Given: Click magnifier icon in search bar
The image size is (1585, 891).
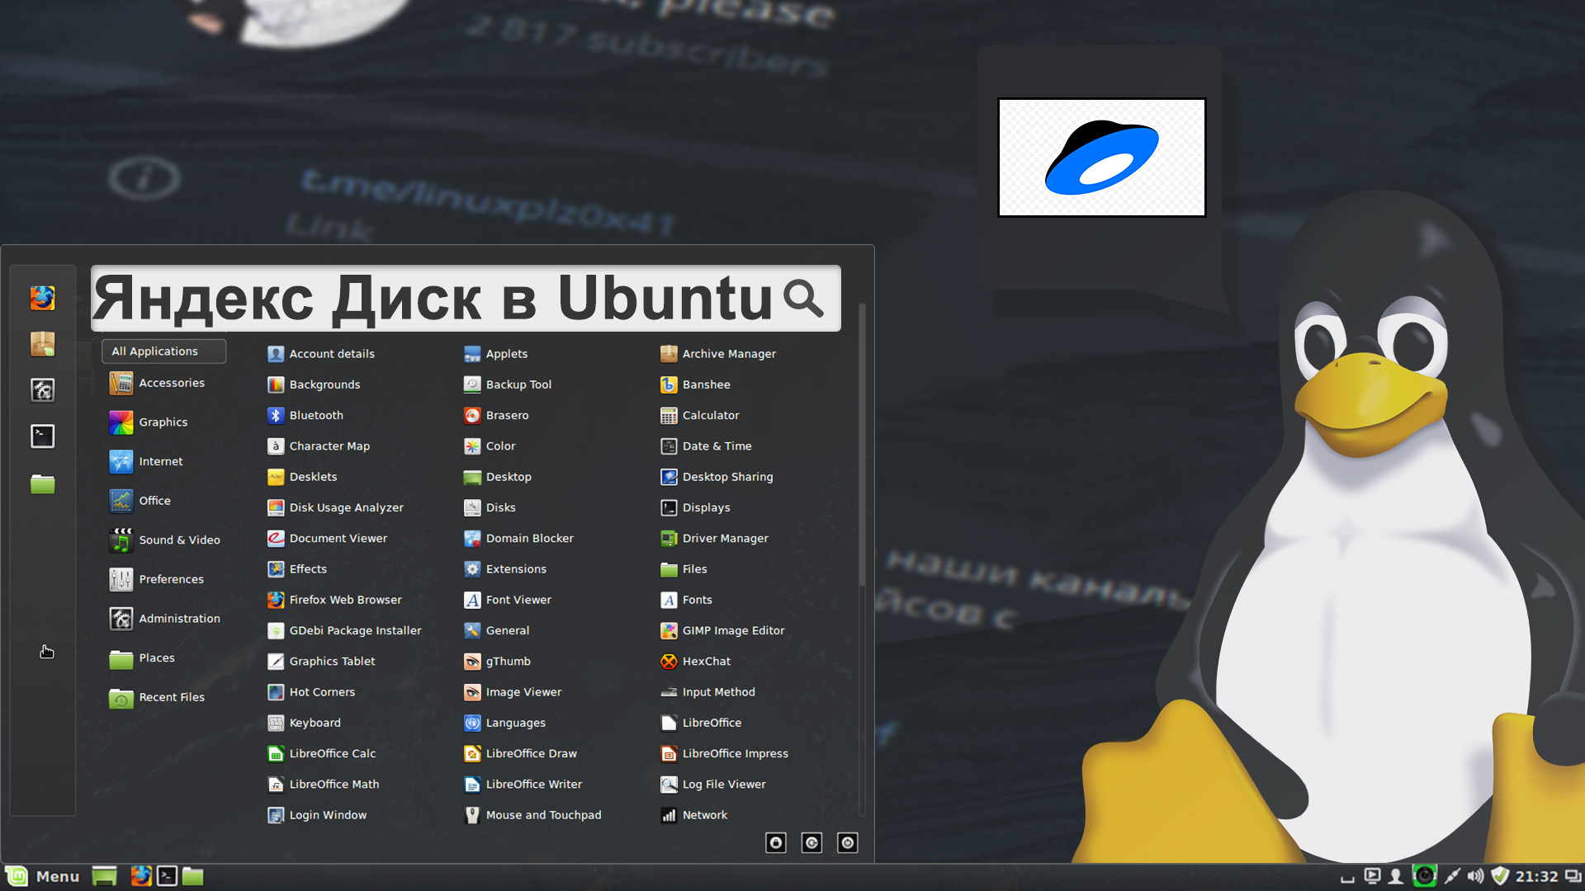Looking at the screenshot, I should point(803,298).
